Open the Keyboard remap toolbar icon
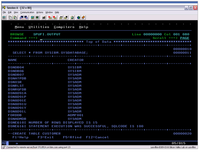Screen dimensions: 202x152 pyautogui.click(x=44, y=17)
